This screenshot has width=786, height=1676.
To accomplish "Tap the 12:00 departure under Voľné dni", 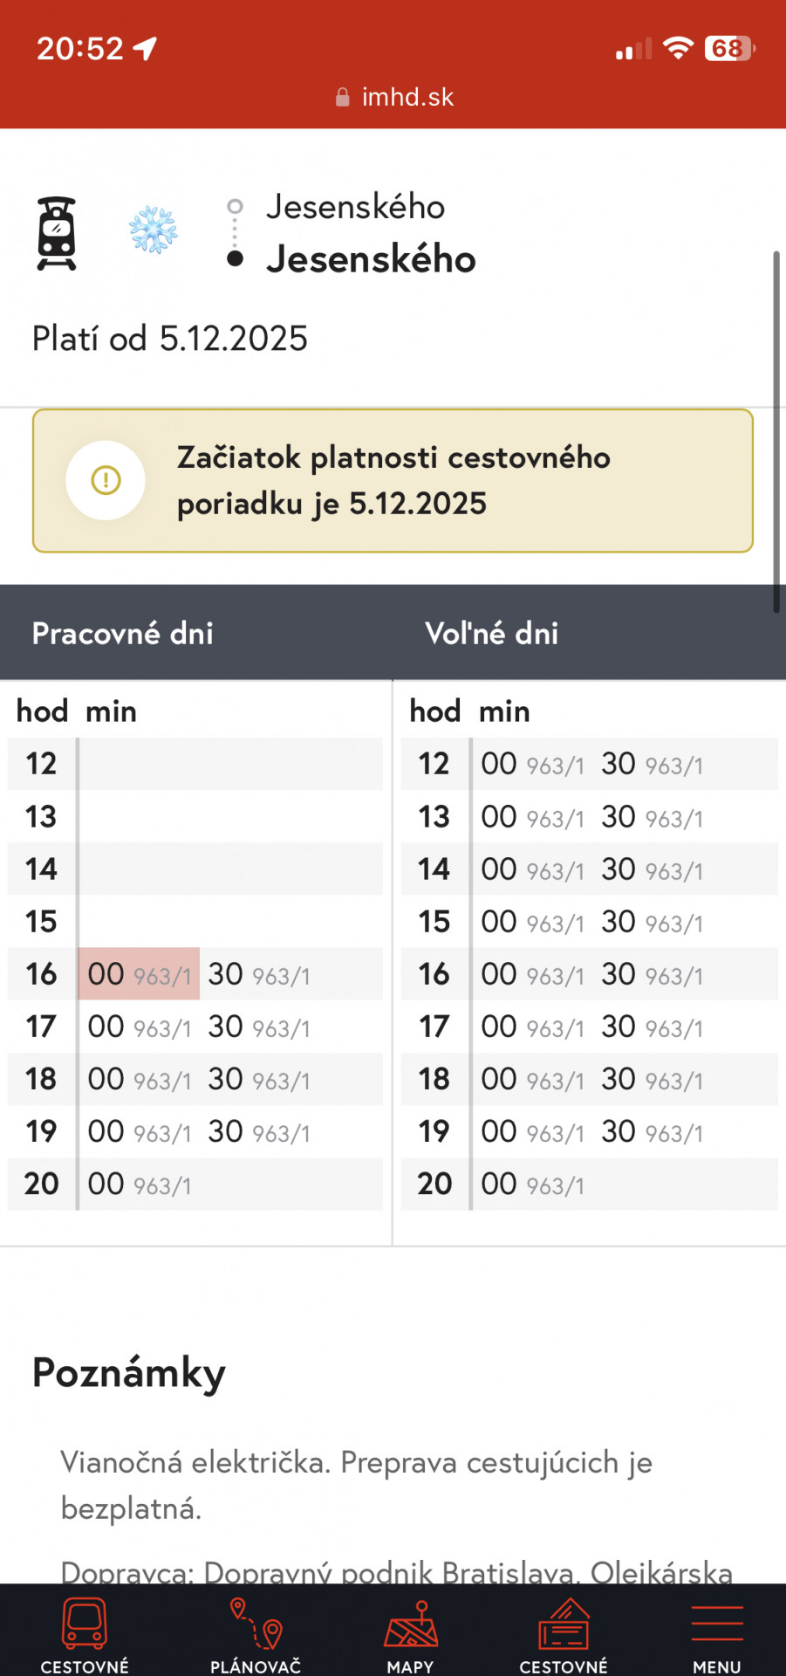I will (532, 765).
